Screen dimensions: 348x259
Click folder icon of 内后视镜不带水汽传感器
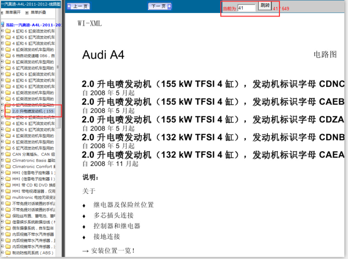pyautogui.click(x=8, y=234)
